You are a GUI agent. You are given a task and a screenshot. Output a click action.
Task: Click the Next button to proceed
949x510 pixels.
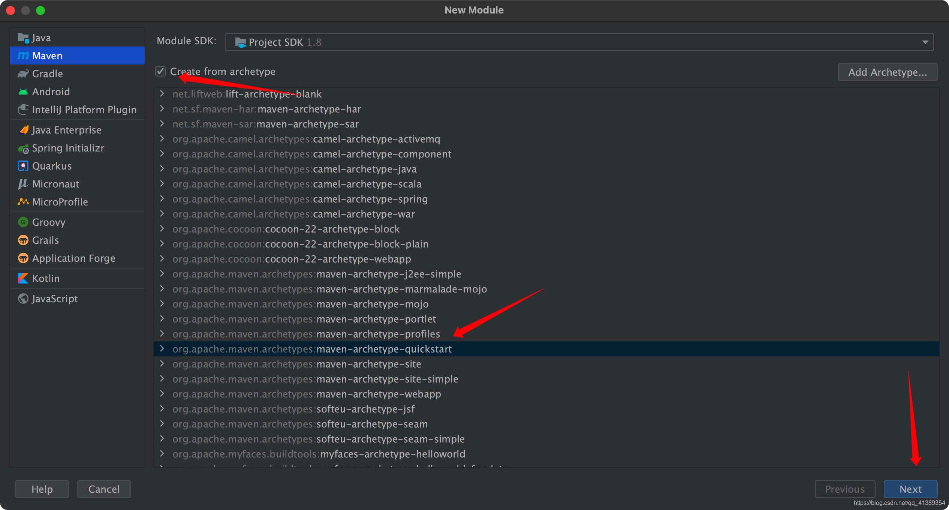pos(912,489)
